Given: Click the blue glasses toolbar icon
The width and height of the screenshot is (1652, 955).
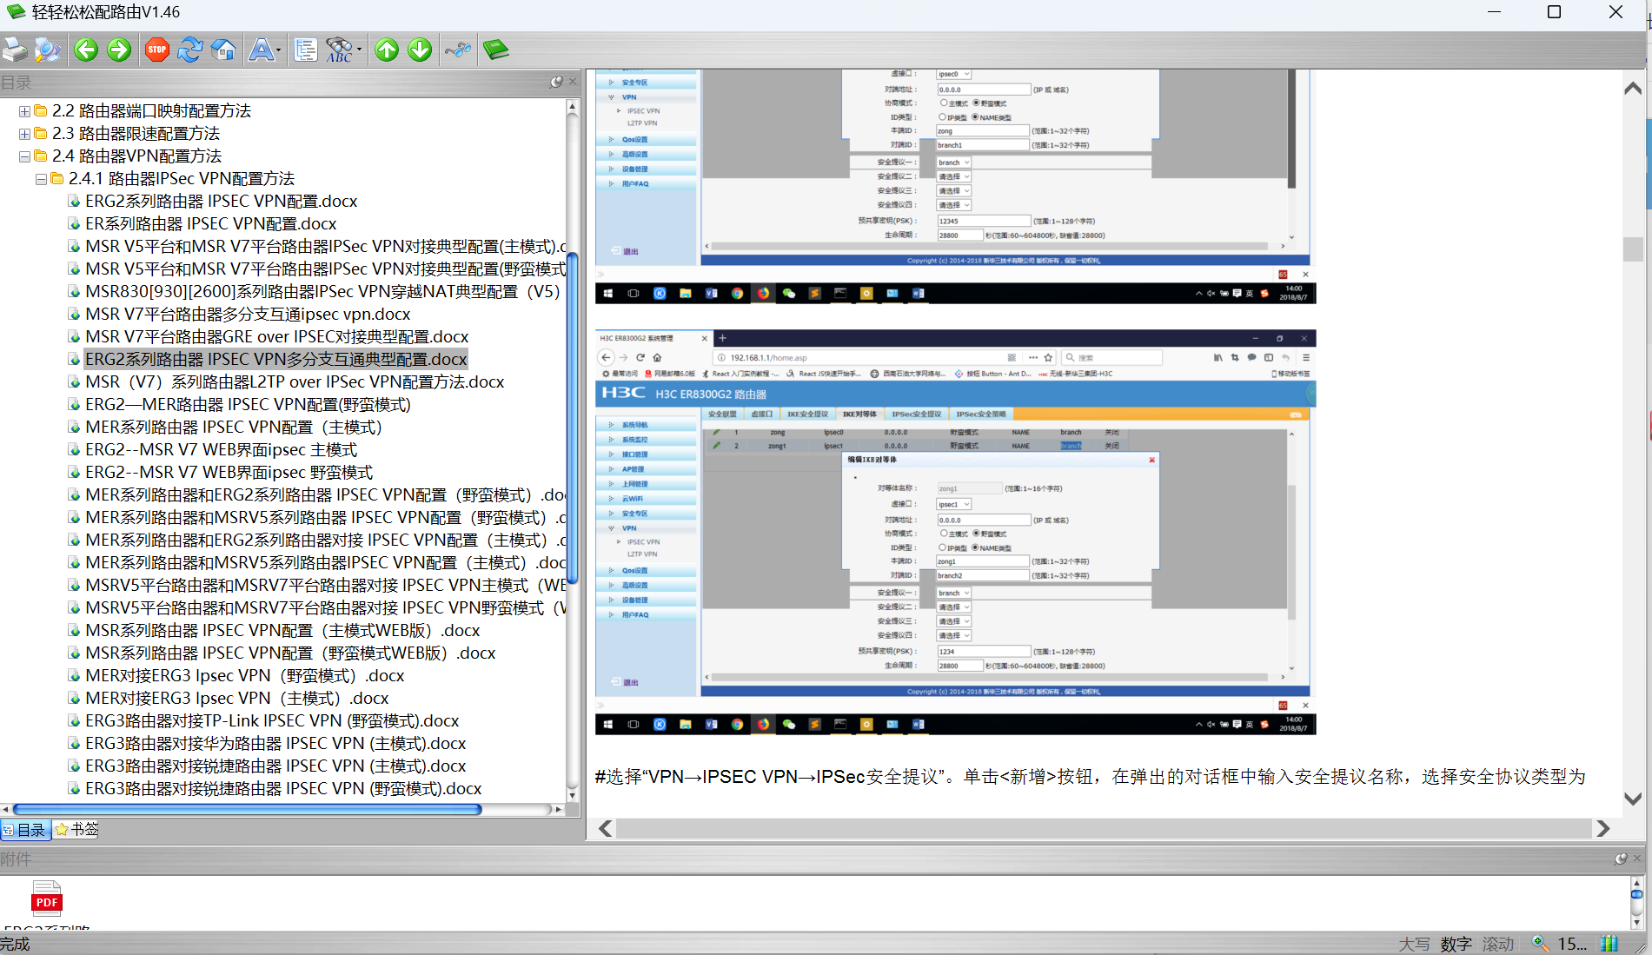Looking at the screenshot, I should (x=458, y=50).
